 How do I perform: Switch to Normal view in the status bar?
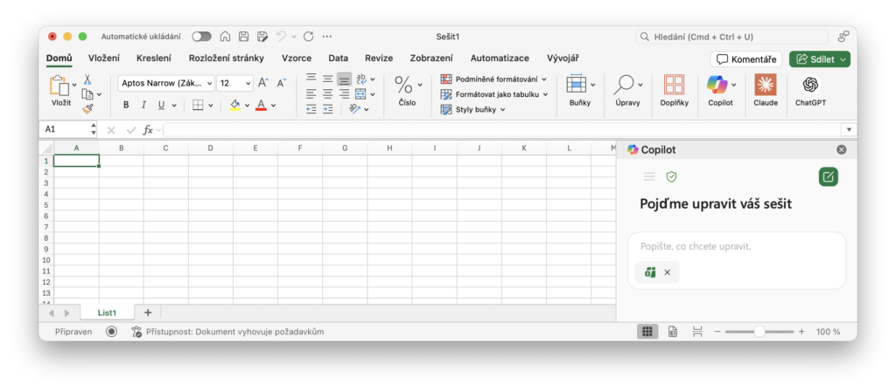pyautogui.click(x=647, y=331)
